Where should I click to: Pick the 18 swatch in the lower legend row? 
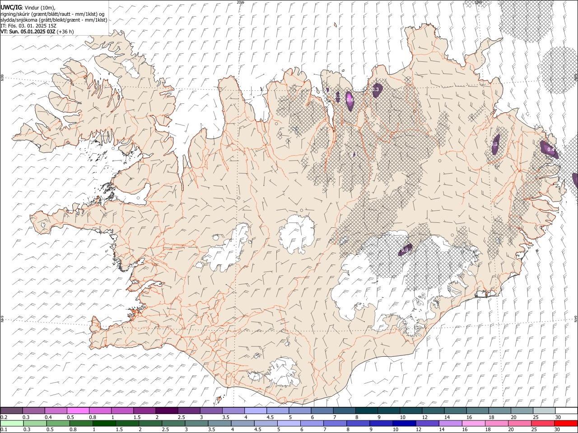coord(496,423)
